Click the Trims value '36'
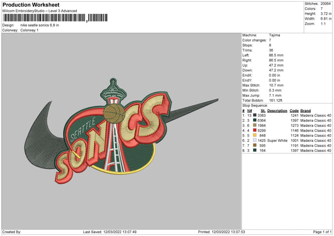This screenshot has width=334, height=236. pyautogui.click(x=271, y=50)
